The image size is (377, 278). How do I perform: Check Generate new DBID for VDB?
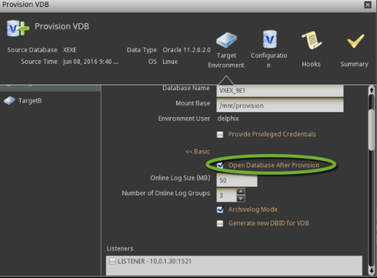[x=220, y=223]
